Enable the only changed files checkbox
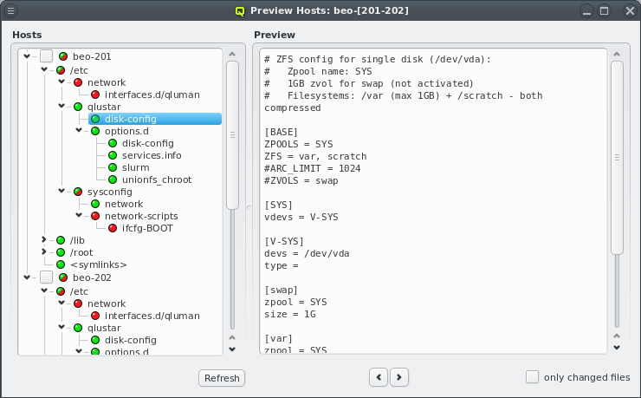 [x=533, y=377]
